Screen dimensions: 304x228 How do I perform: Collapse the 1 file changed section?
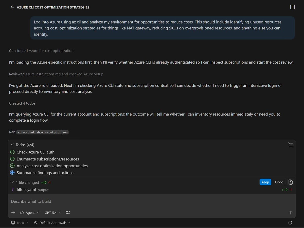tap(12, 182)
